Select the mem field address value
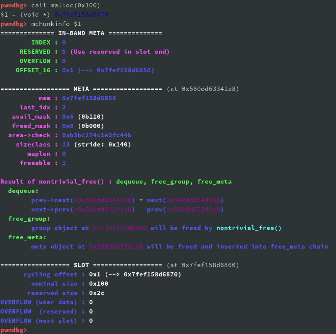336x334 pixels. coord(89,98)
